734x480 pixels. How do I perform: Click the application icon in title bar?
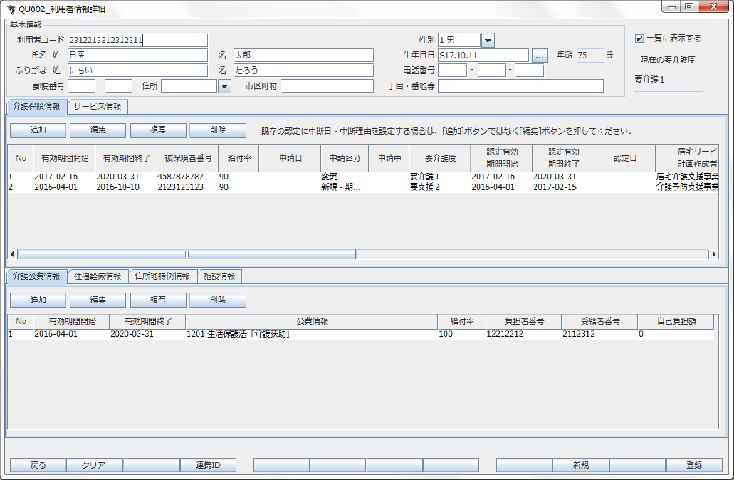pyautogui.click(x=11, y=7)
